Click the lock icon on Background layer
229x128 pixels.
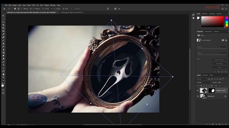pyautogui.click(x=225, y=96)
